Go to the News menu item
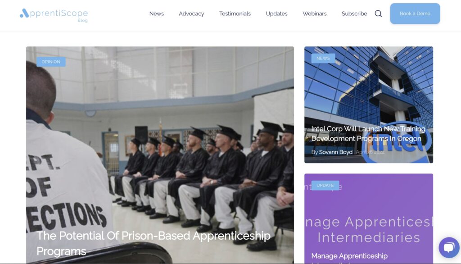 (x=156, y=14)
